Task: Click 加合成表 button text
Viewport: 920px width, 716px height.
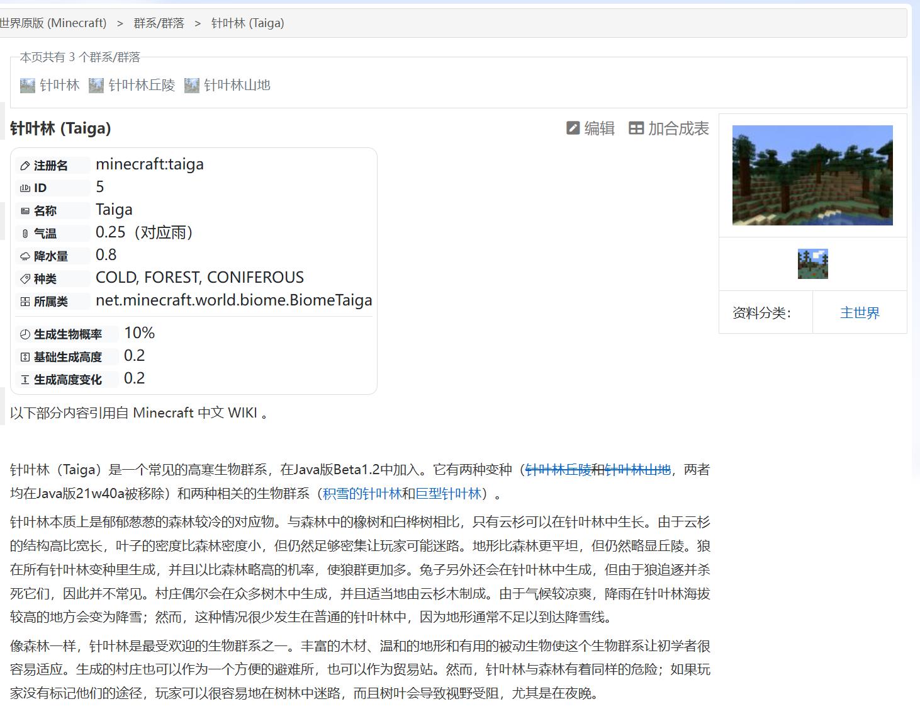Action: point(678,128)
